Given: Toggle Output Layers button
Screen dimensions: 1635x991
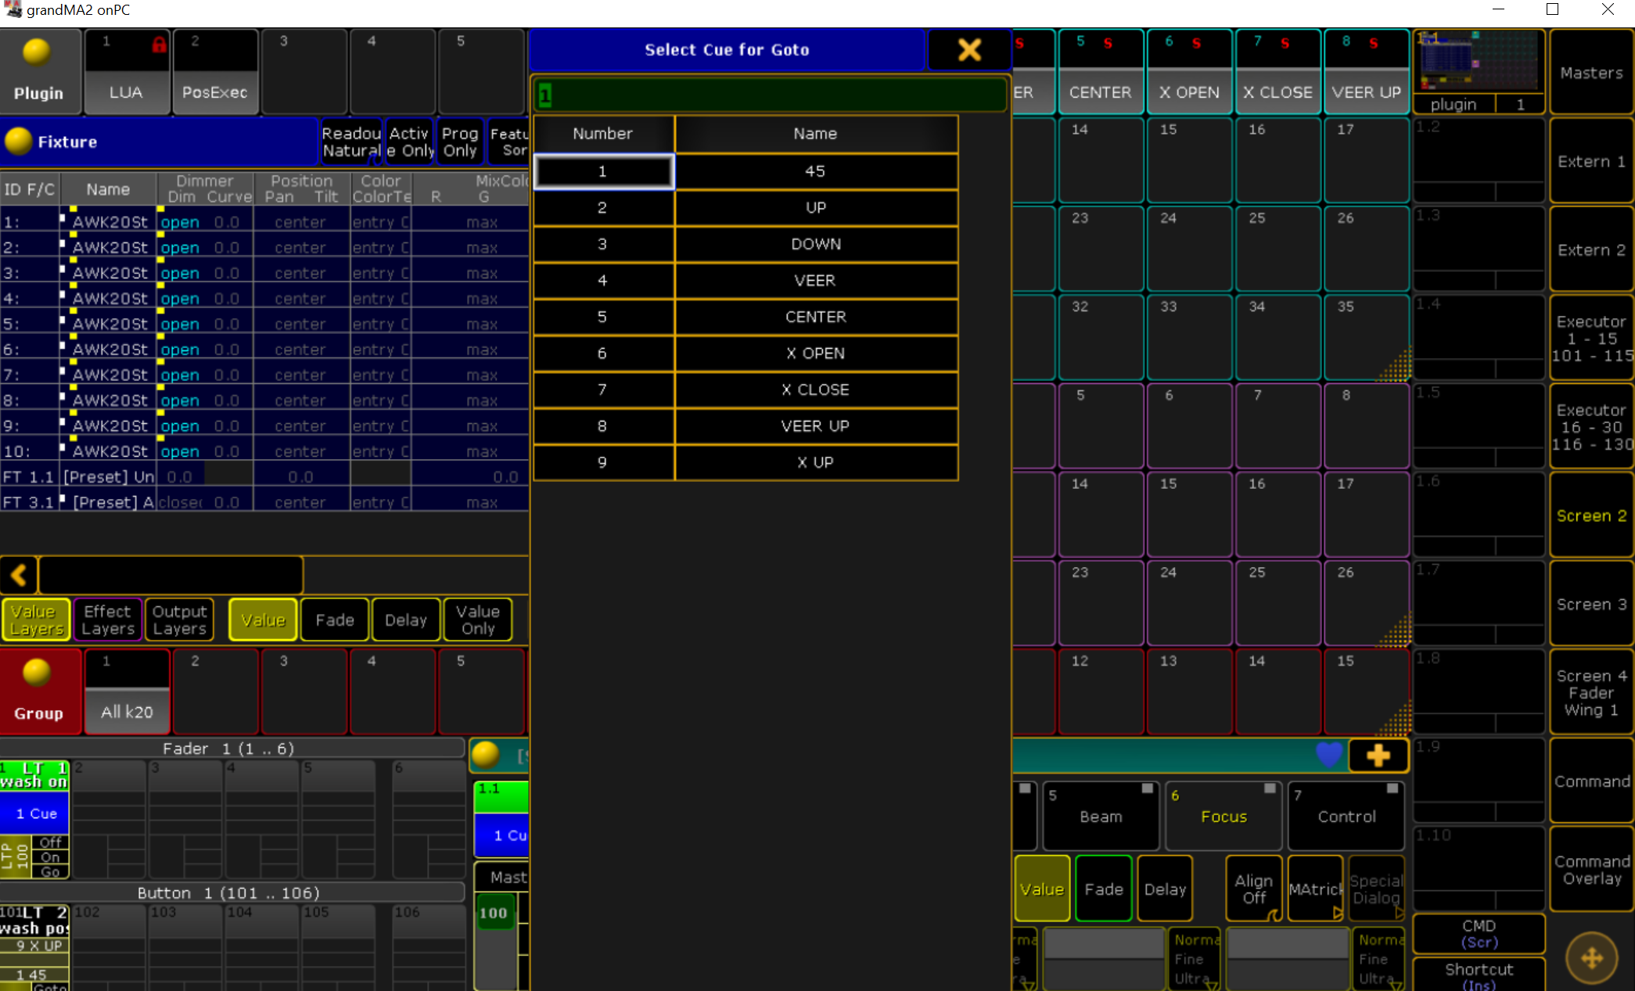Looking at the screenshot, I should [x=180, y=619].
